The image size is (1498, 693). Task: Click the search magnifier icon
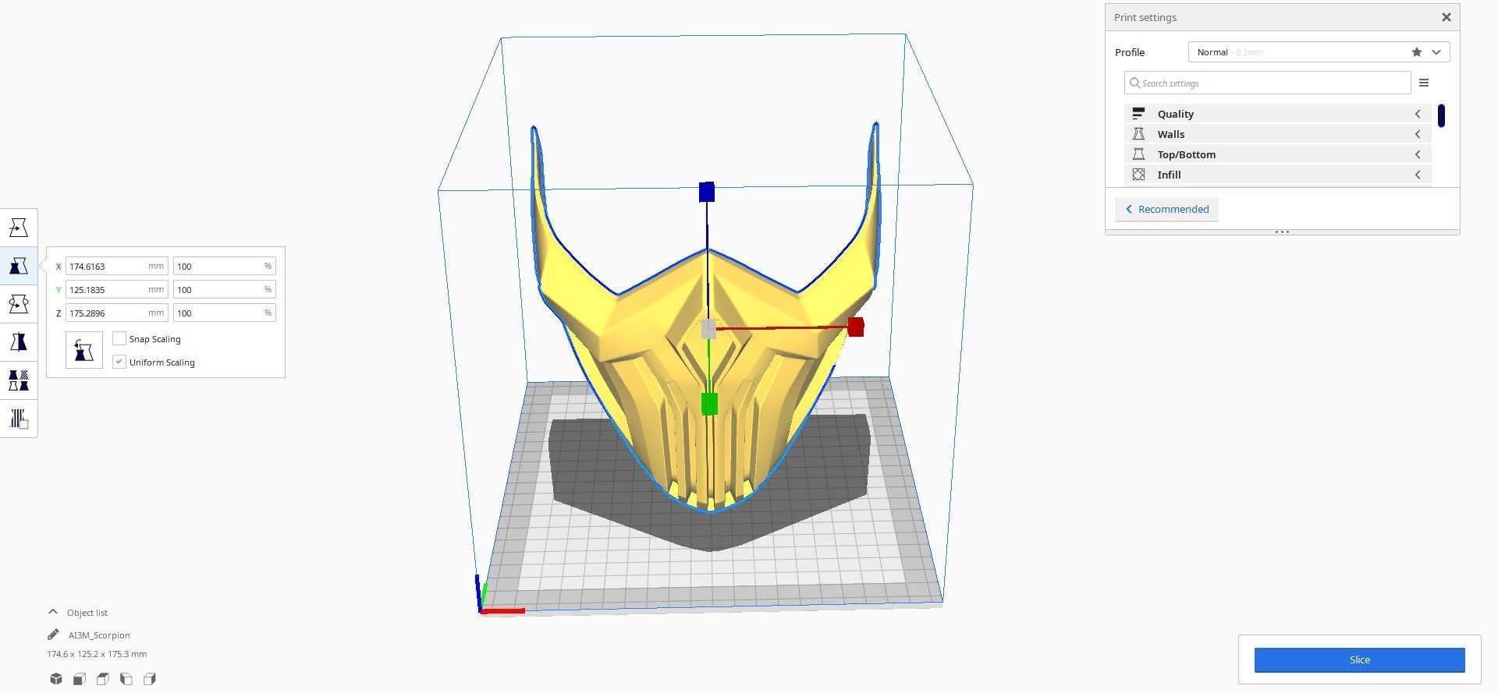(x=1135, y=83)
